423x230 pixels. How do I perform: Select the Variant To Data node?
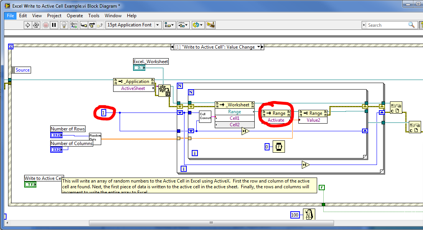(x=164, y=90)
